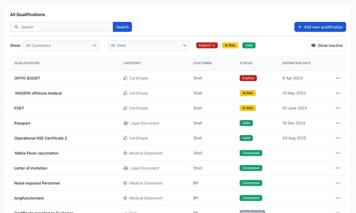Sort by Category column header
The image size is (356, 213).
[x=132, y=63]
